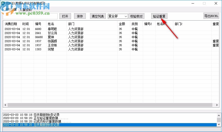Click the 编号2 column header

149,24
